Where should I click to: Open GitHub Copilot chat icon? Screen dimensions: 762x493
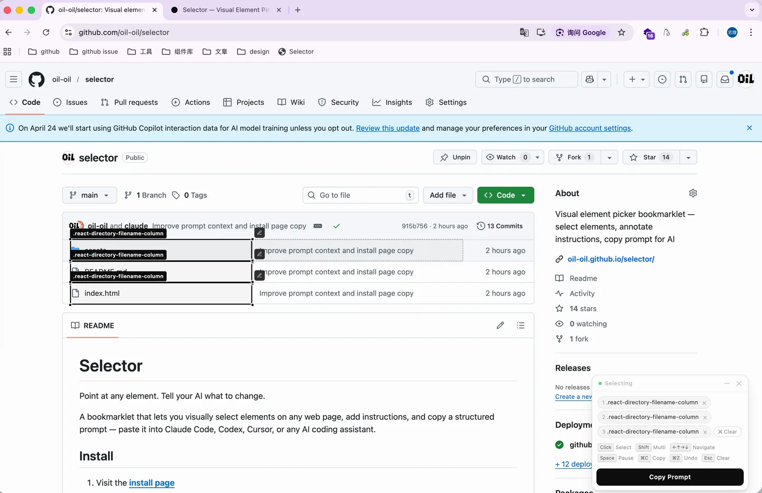pos(590,79)
